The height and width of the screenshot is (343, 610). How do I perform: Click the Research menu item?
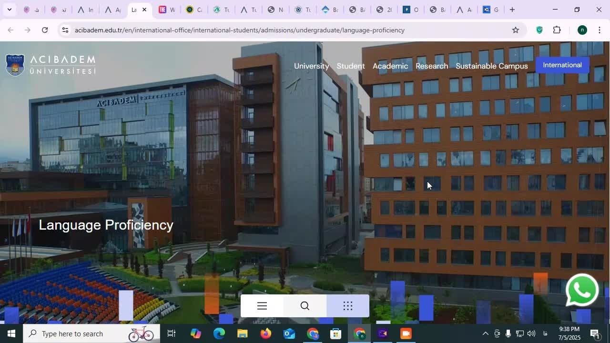coord(431,66)
